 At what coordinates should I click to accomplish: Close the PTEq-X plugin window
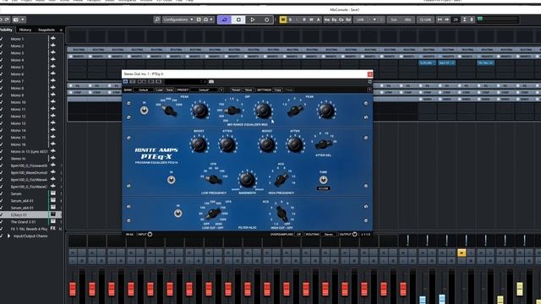coord(370,74)
